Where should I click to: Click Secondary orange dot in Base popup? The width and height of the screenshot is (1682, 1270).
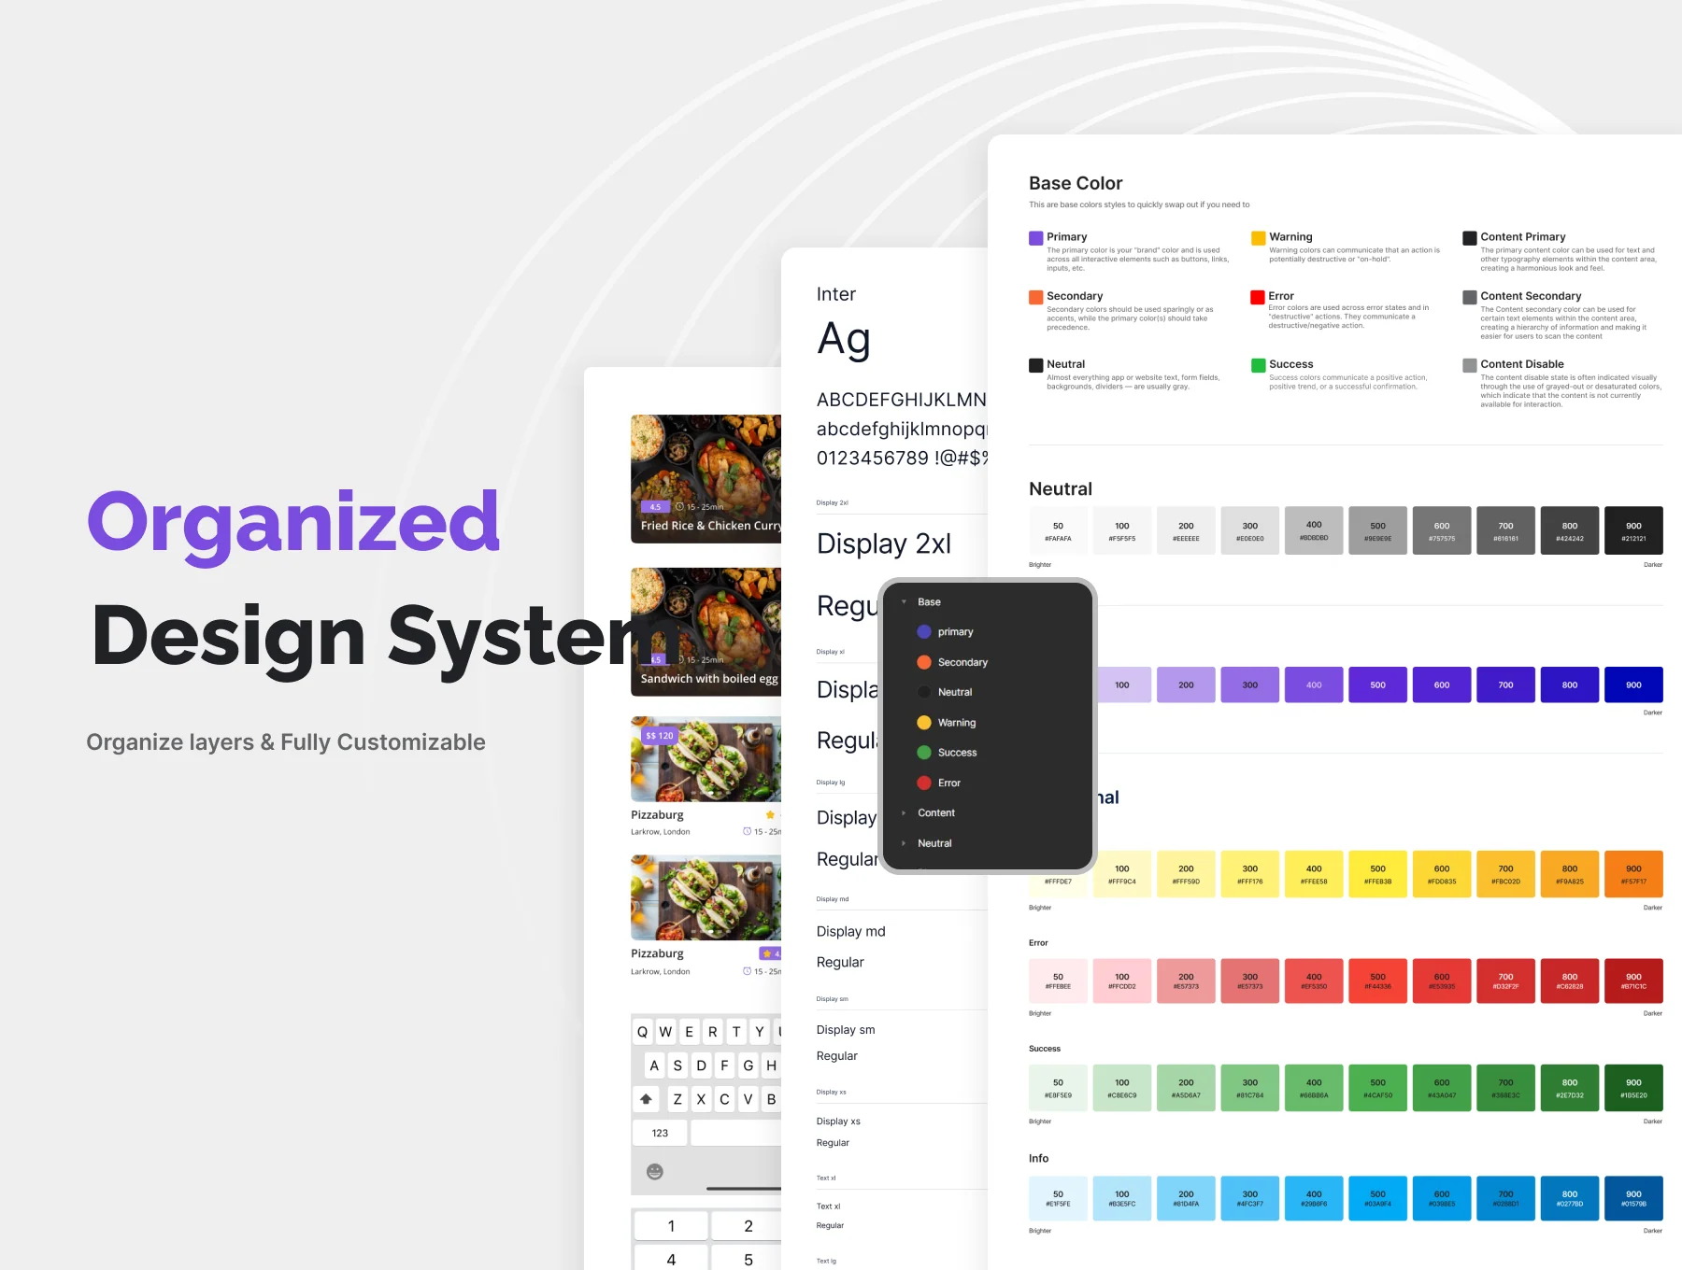(924, 662)
